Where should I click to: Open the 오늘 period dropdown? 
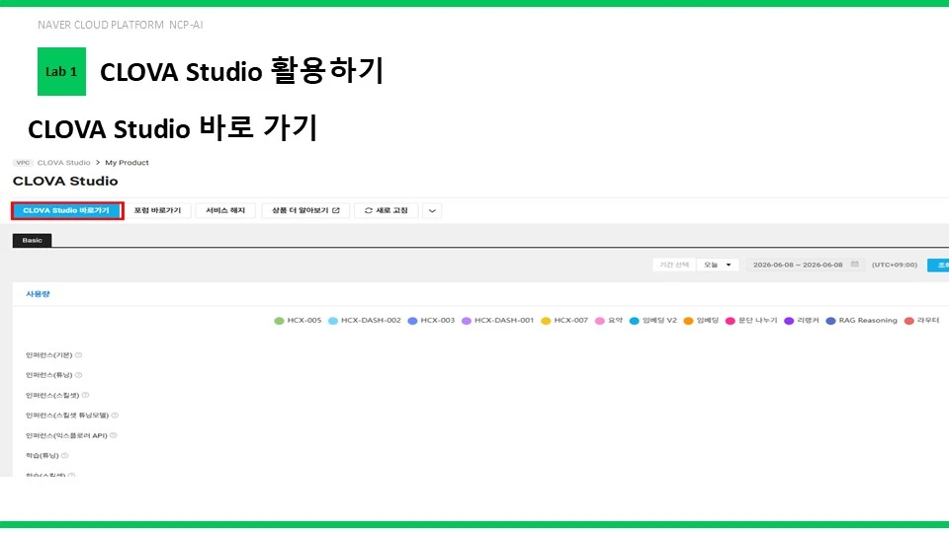pos(718,265)
